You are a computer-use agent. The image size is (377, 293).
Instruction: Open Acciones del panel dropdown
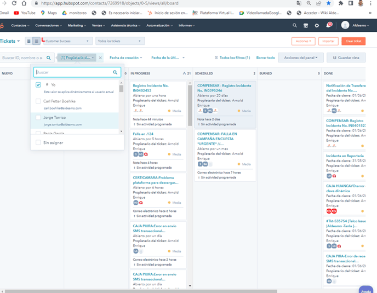tap(300, 58)
